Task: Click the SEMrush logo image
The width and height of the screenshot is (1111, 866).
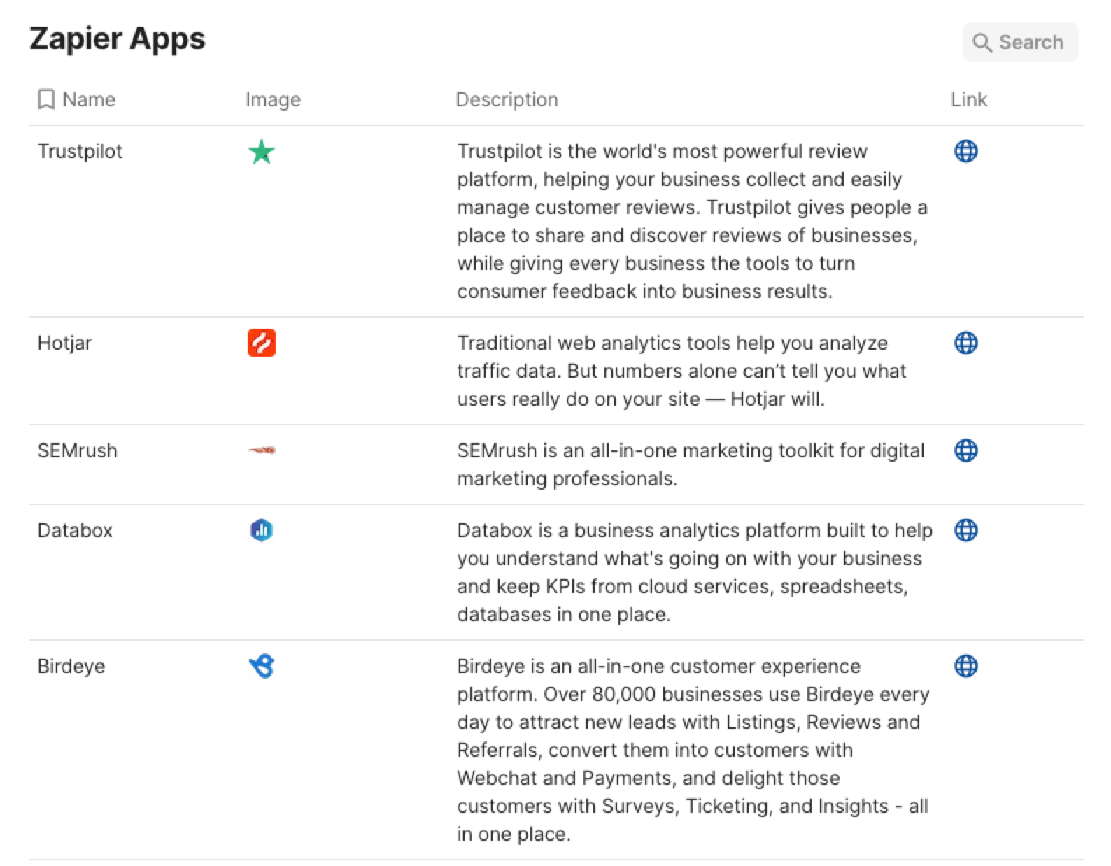Action: (x=262, y=450)
